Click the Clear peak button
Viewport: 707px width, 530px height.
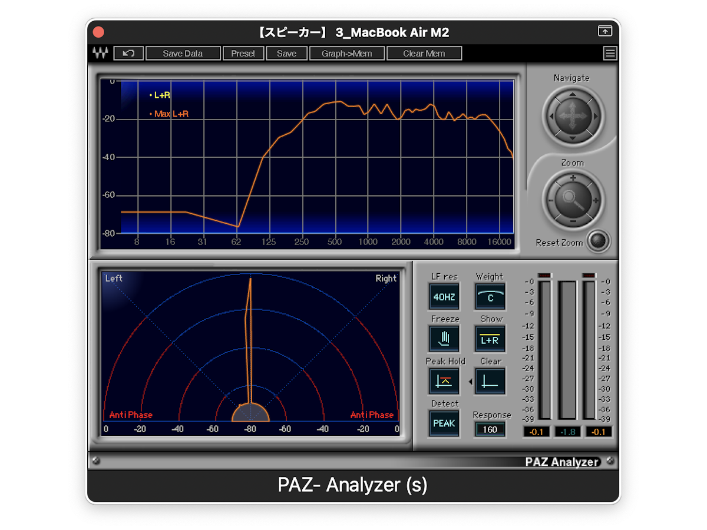click(x=490, y=381)
